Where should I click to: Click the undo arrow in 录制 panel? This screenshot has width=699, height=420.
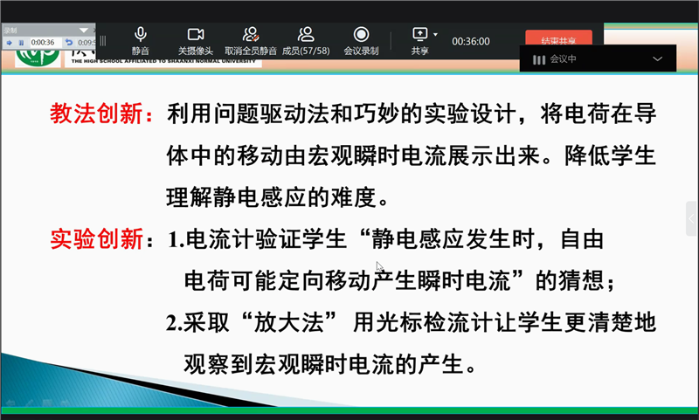tap(69, 42)
